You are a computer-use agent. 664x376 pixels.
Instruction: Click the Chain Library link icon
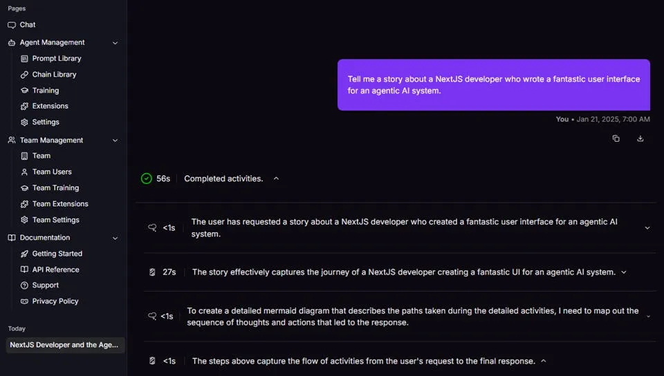(x=25, y=75)
